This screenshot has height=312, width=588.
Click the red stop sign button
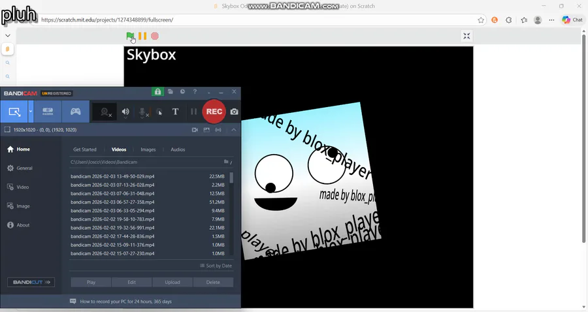155,36
